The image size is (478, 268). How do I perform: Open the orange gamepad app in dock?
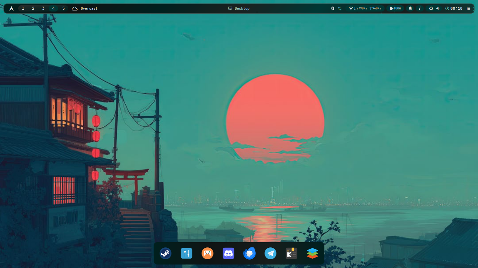coord(208,253)
